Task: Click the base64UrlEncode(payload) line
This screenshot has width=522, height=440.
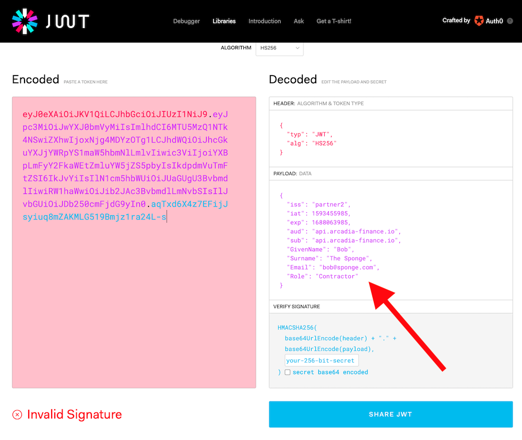Action: 329,349
